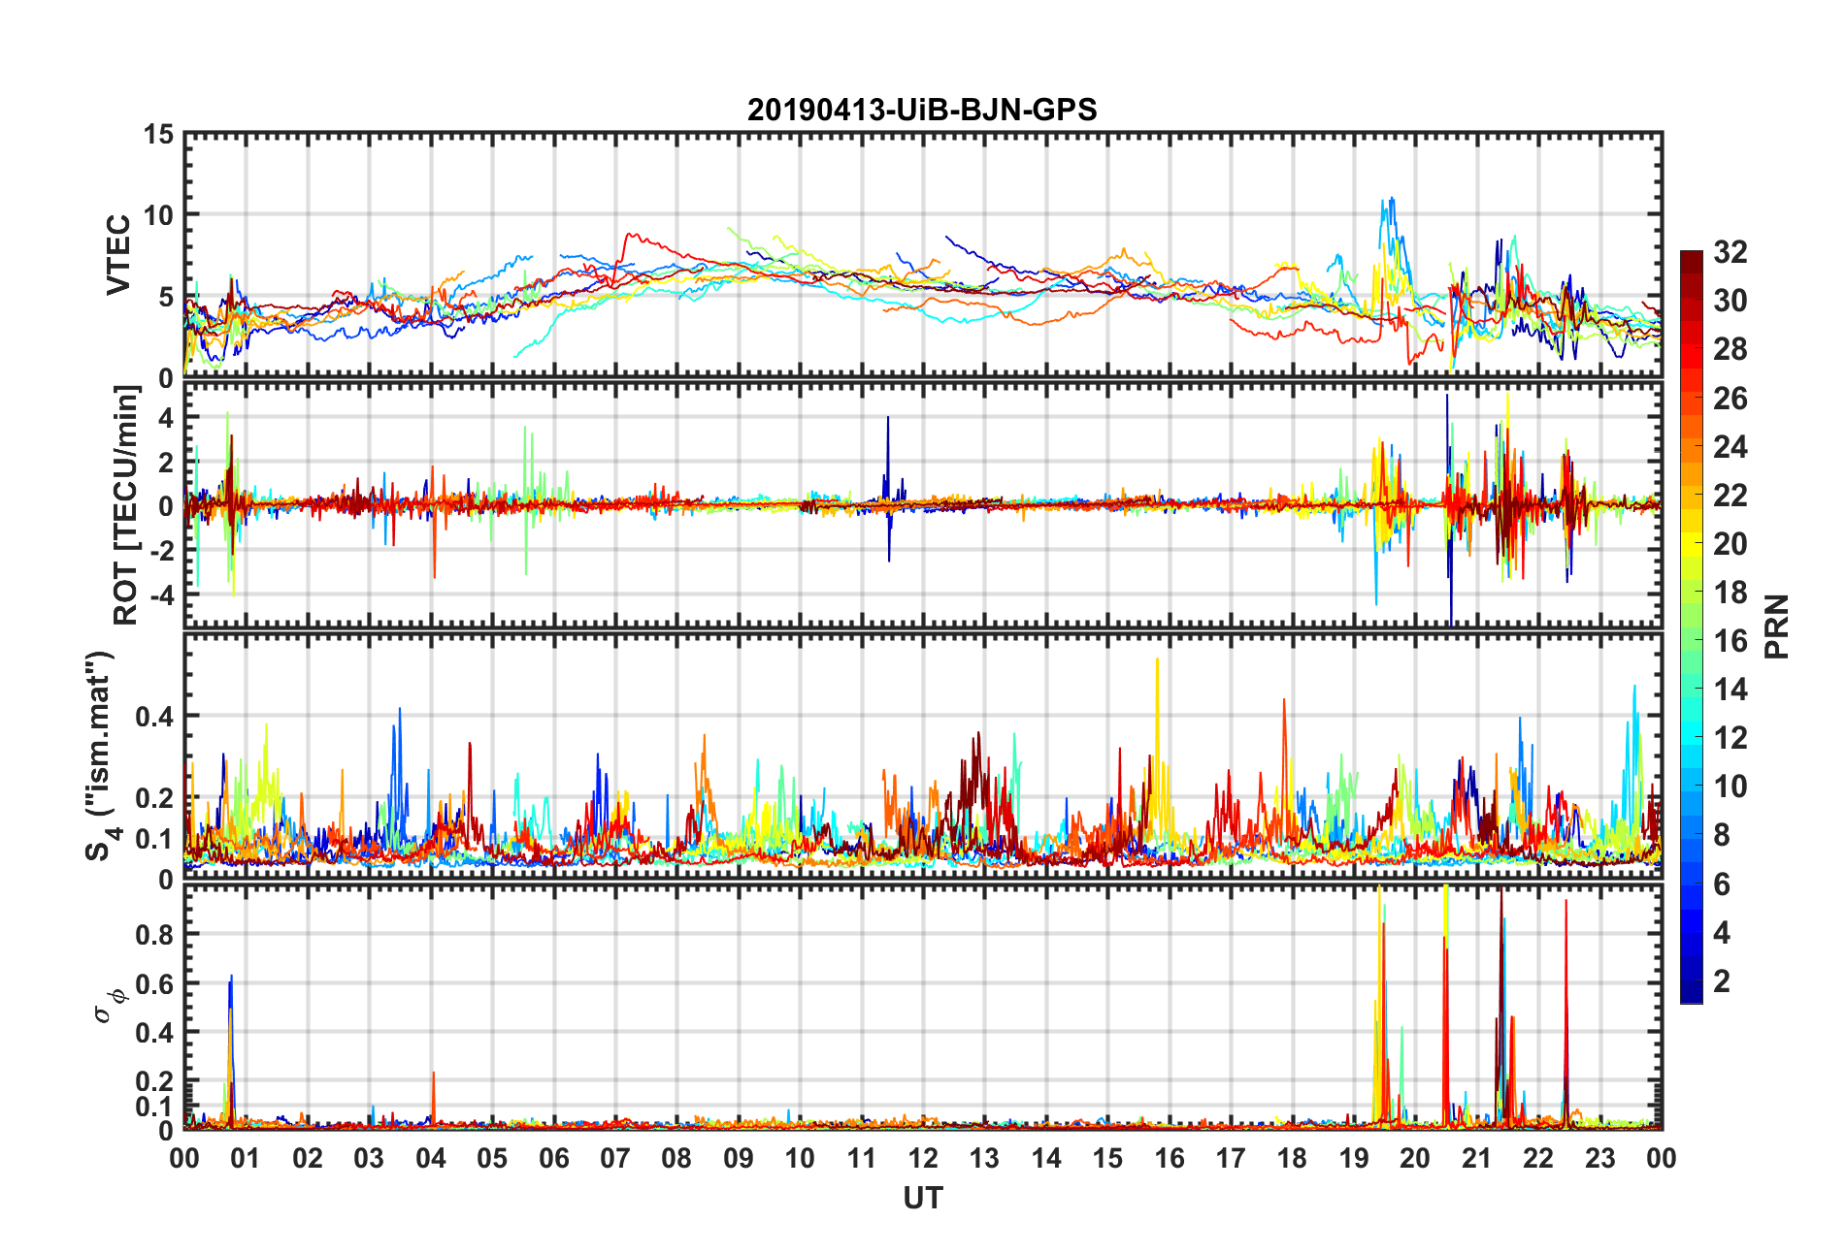Select colorbar tick label "12"
The width and height of the screenshot is (1846, 1253).
(x=1731, y=737)
